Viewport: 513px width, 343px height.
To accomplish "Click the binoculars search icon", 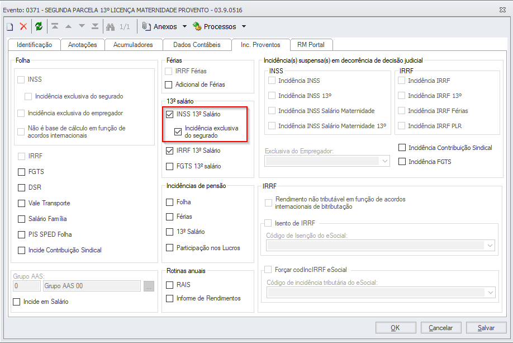I will pyautogui.click(x=110, y=27).
